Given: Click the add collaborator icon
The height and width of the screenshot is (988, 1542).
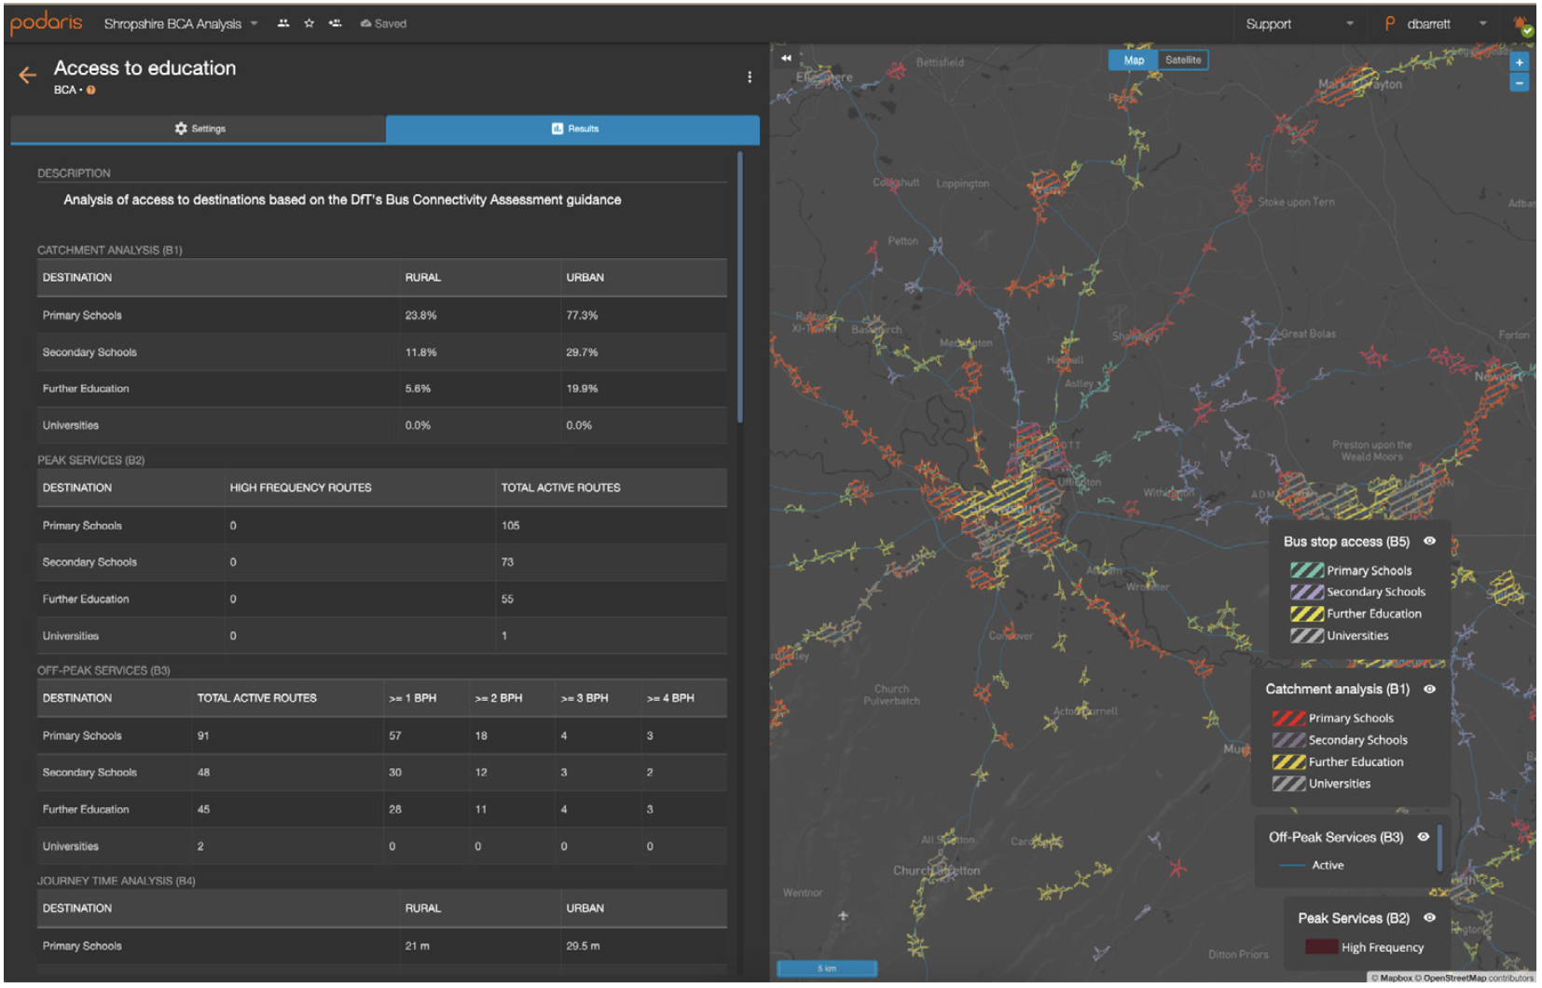Looking at the screenshot, I should click(335, 23).
